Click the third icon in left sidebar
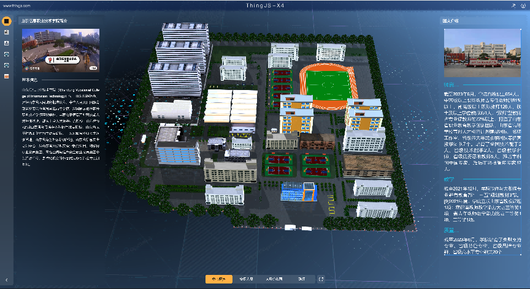 tap(7, 43)
